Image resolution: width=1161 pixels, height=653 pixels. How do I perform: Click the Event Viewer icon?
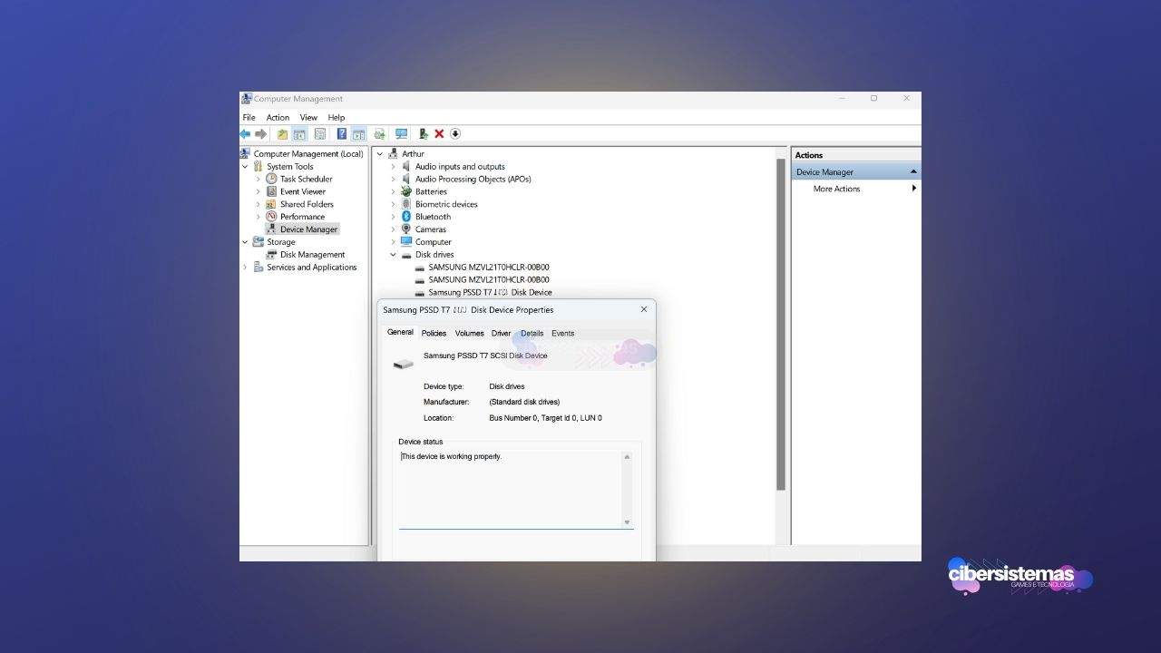pos(271,191)
